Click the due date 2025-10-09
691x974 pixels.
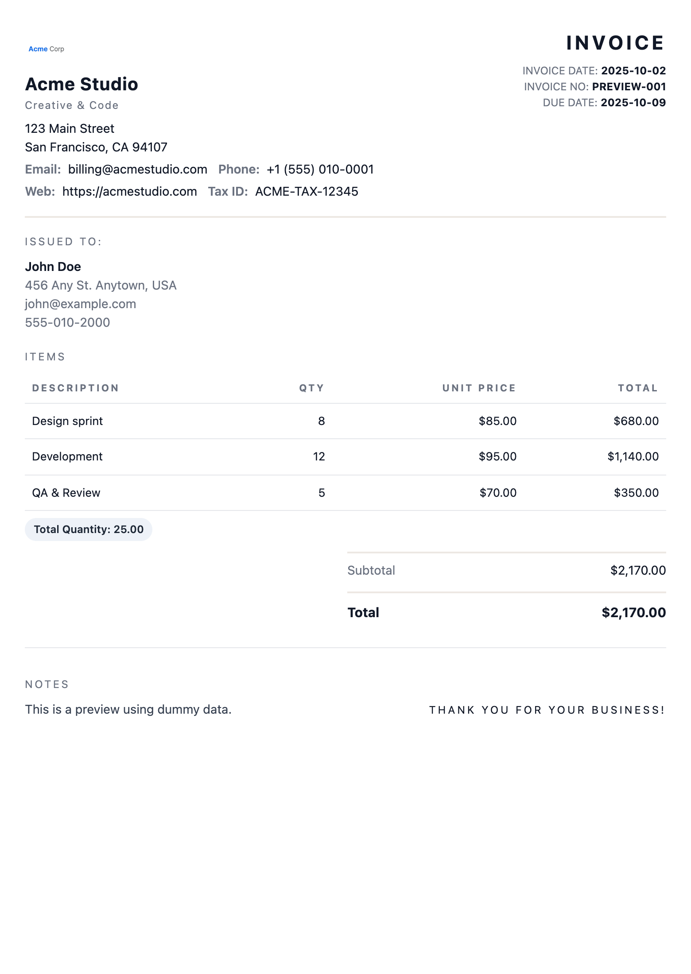633,103
